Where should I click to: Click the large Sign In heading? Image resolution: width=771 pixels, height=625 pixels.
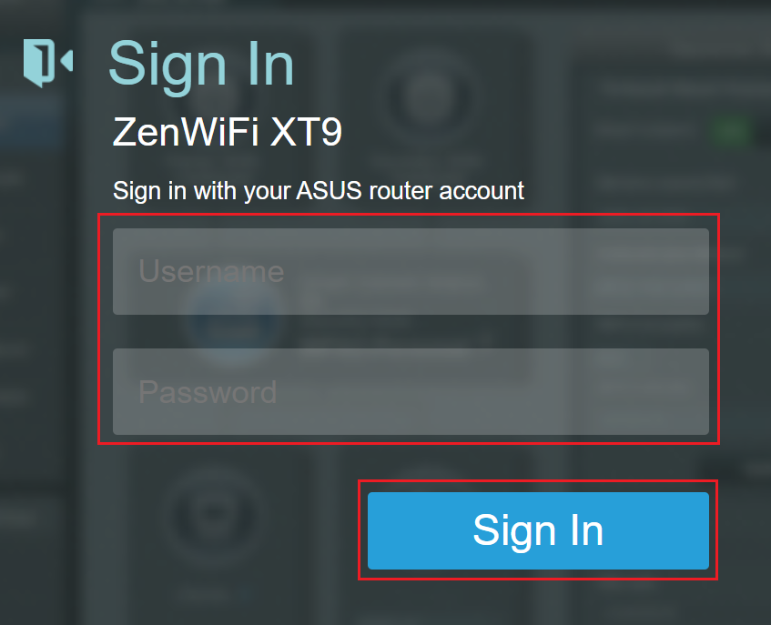point(201,66)
